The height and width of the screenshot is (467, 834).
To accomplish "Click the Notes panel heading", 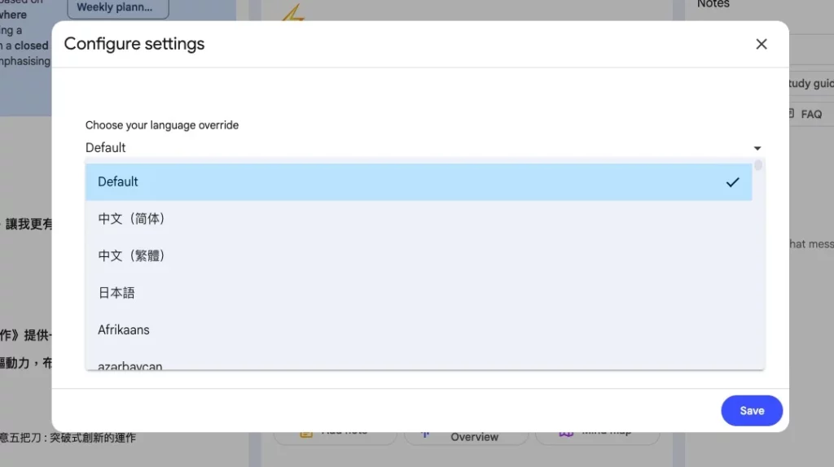I will (x=713, y=5).
